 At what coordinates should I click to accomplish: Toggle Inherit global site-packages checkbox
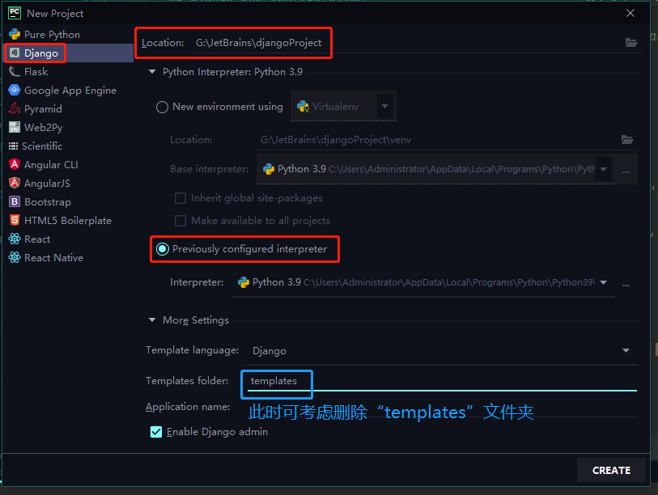click(180, 198)
